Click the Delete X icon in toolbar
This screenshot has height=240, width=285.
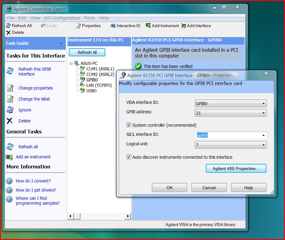click(8, 33)
